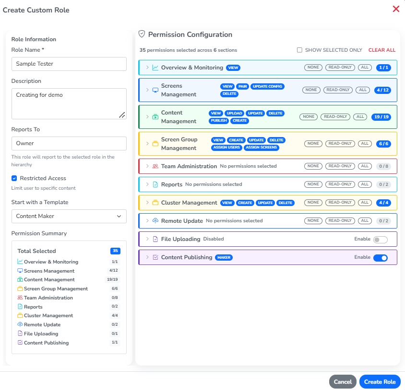Click the Overview & Monitoring chart icon in permission row
This screenshot has width=405, height=390.
pos(155,68)
